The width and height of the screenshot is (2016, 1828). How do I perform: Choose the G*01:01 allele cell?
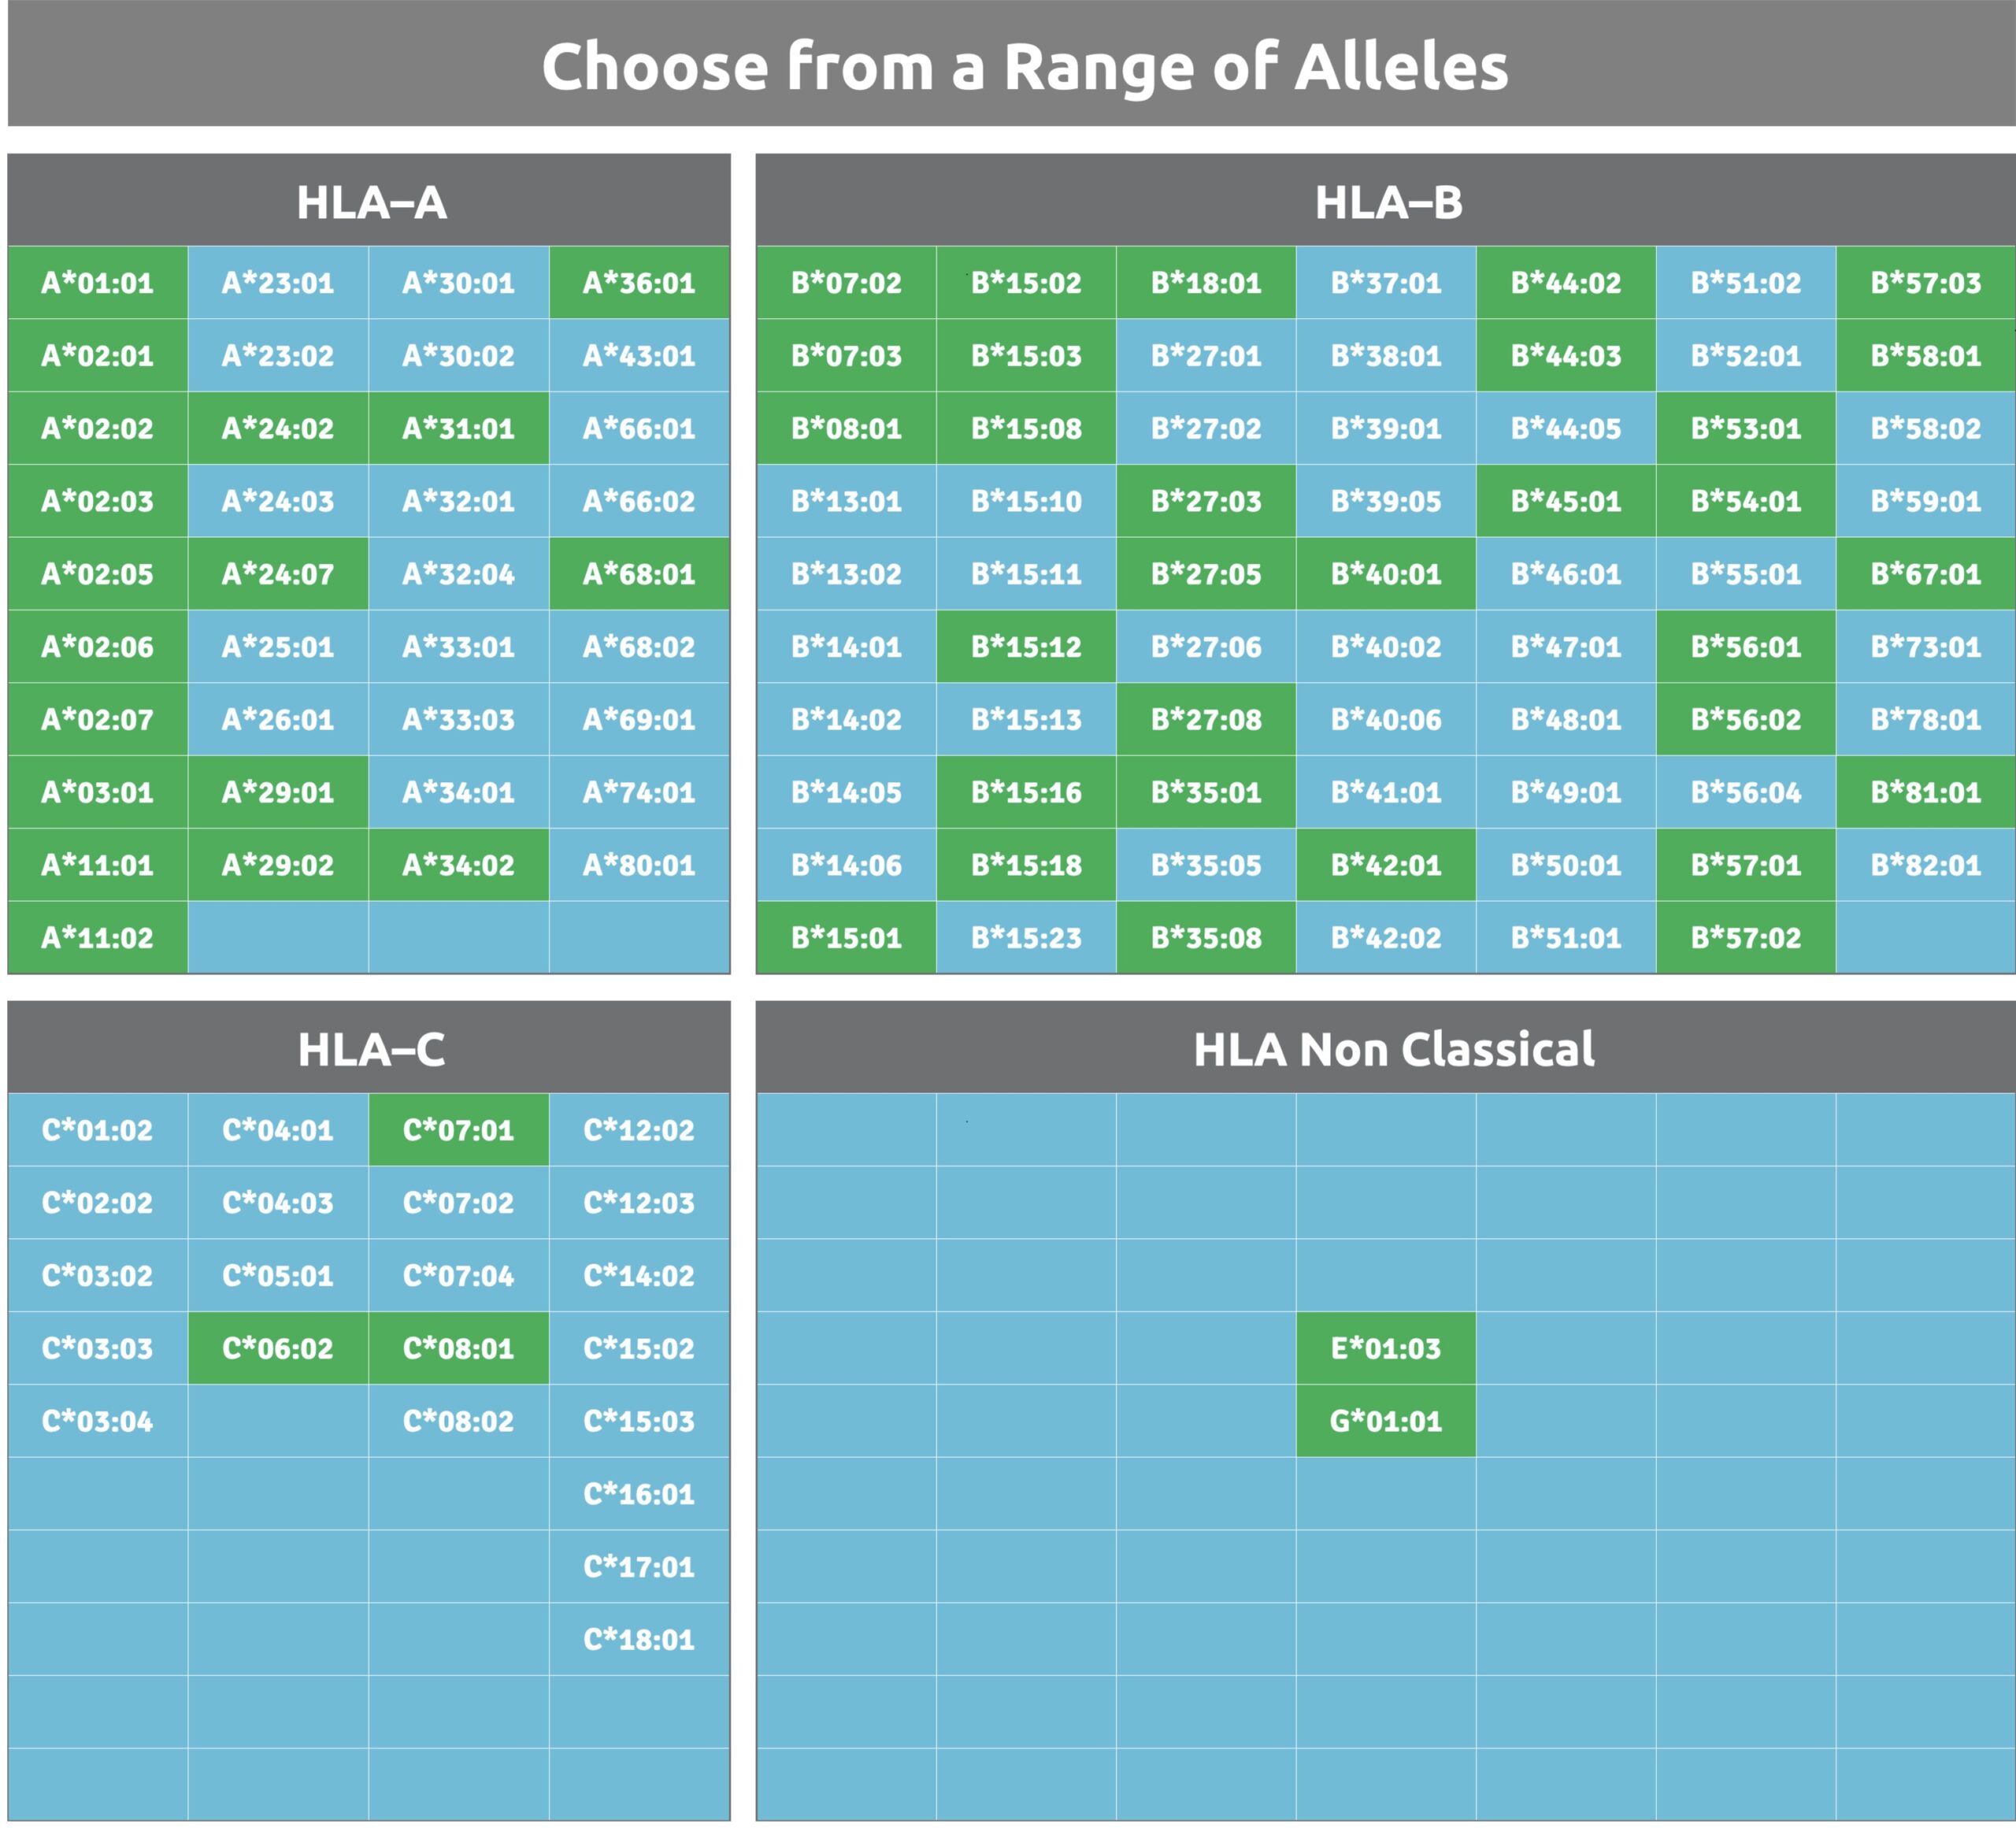[x=1386, y=1421]
